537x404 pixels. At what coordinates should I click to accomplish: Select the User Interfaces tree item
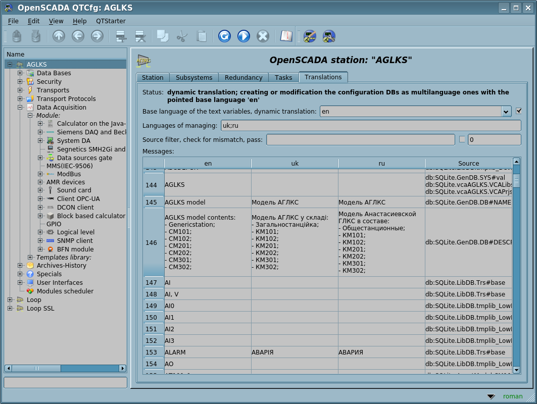(x=60, y=282)
